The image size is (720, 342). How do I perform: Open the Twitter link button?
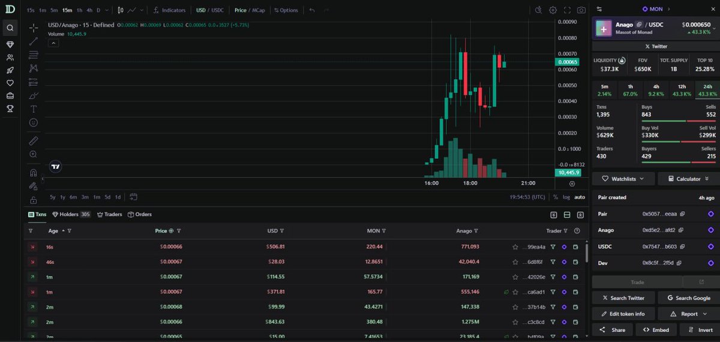(656, 46)
